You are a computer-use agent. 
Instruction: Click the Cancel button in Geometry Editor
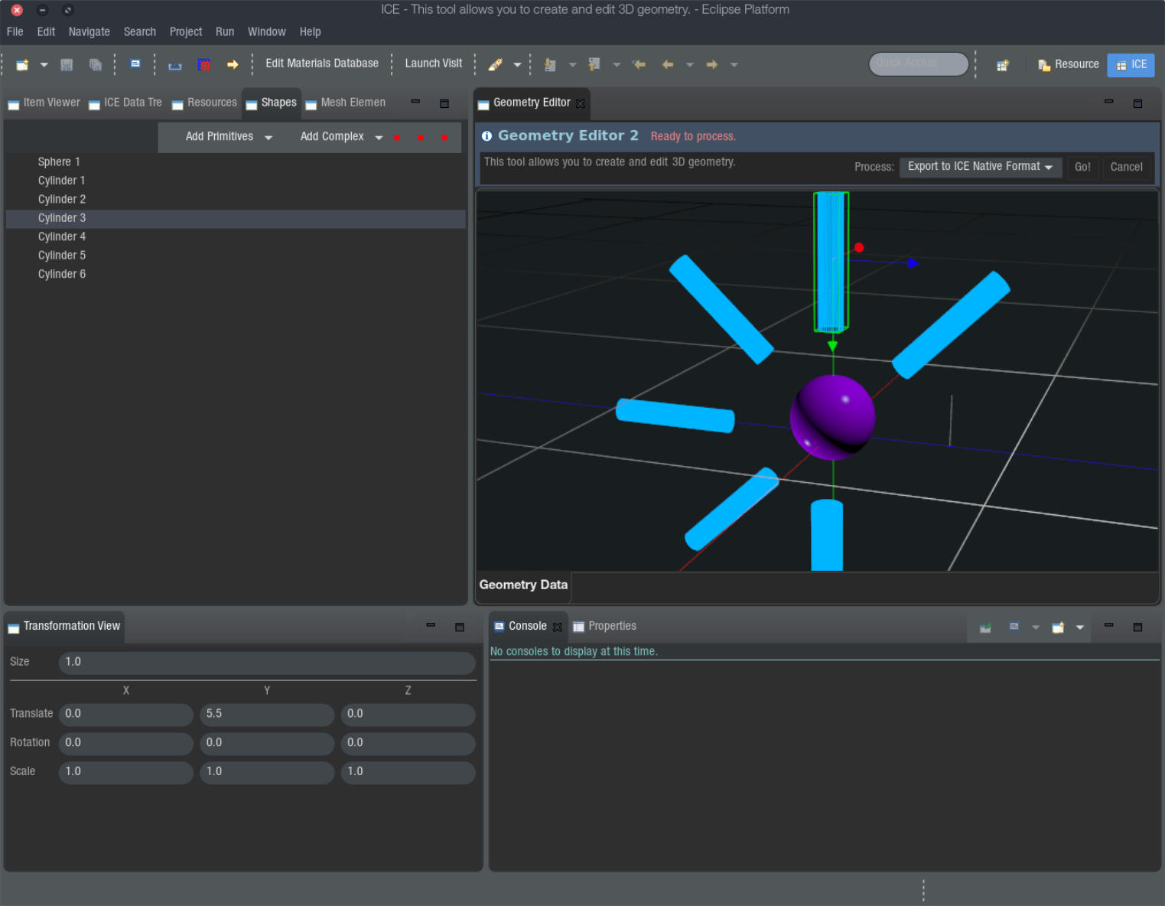1126,167
